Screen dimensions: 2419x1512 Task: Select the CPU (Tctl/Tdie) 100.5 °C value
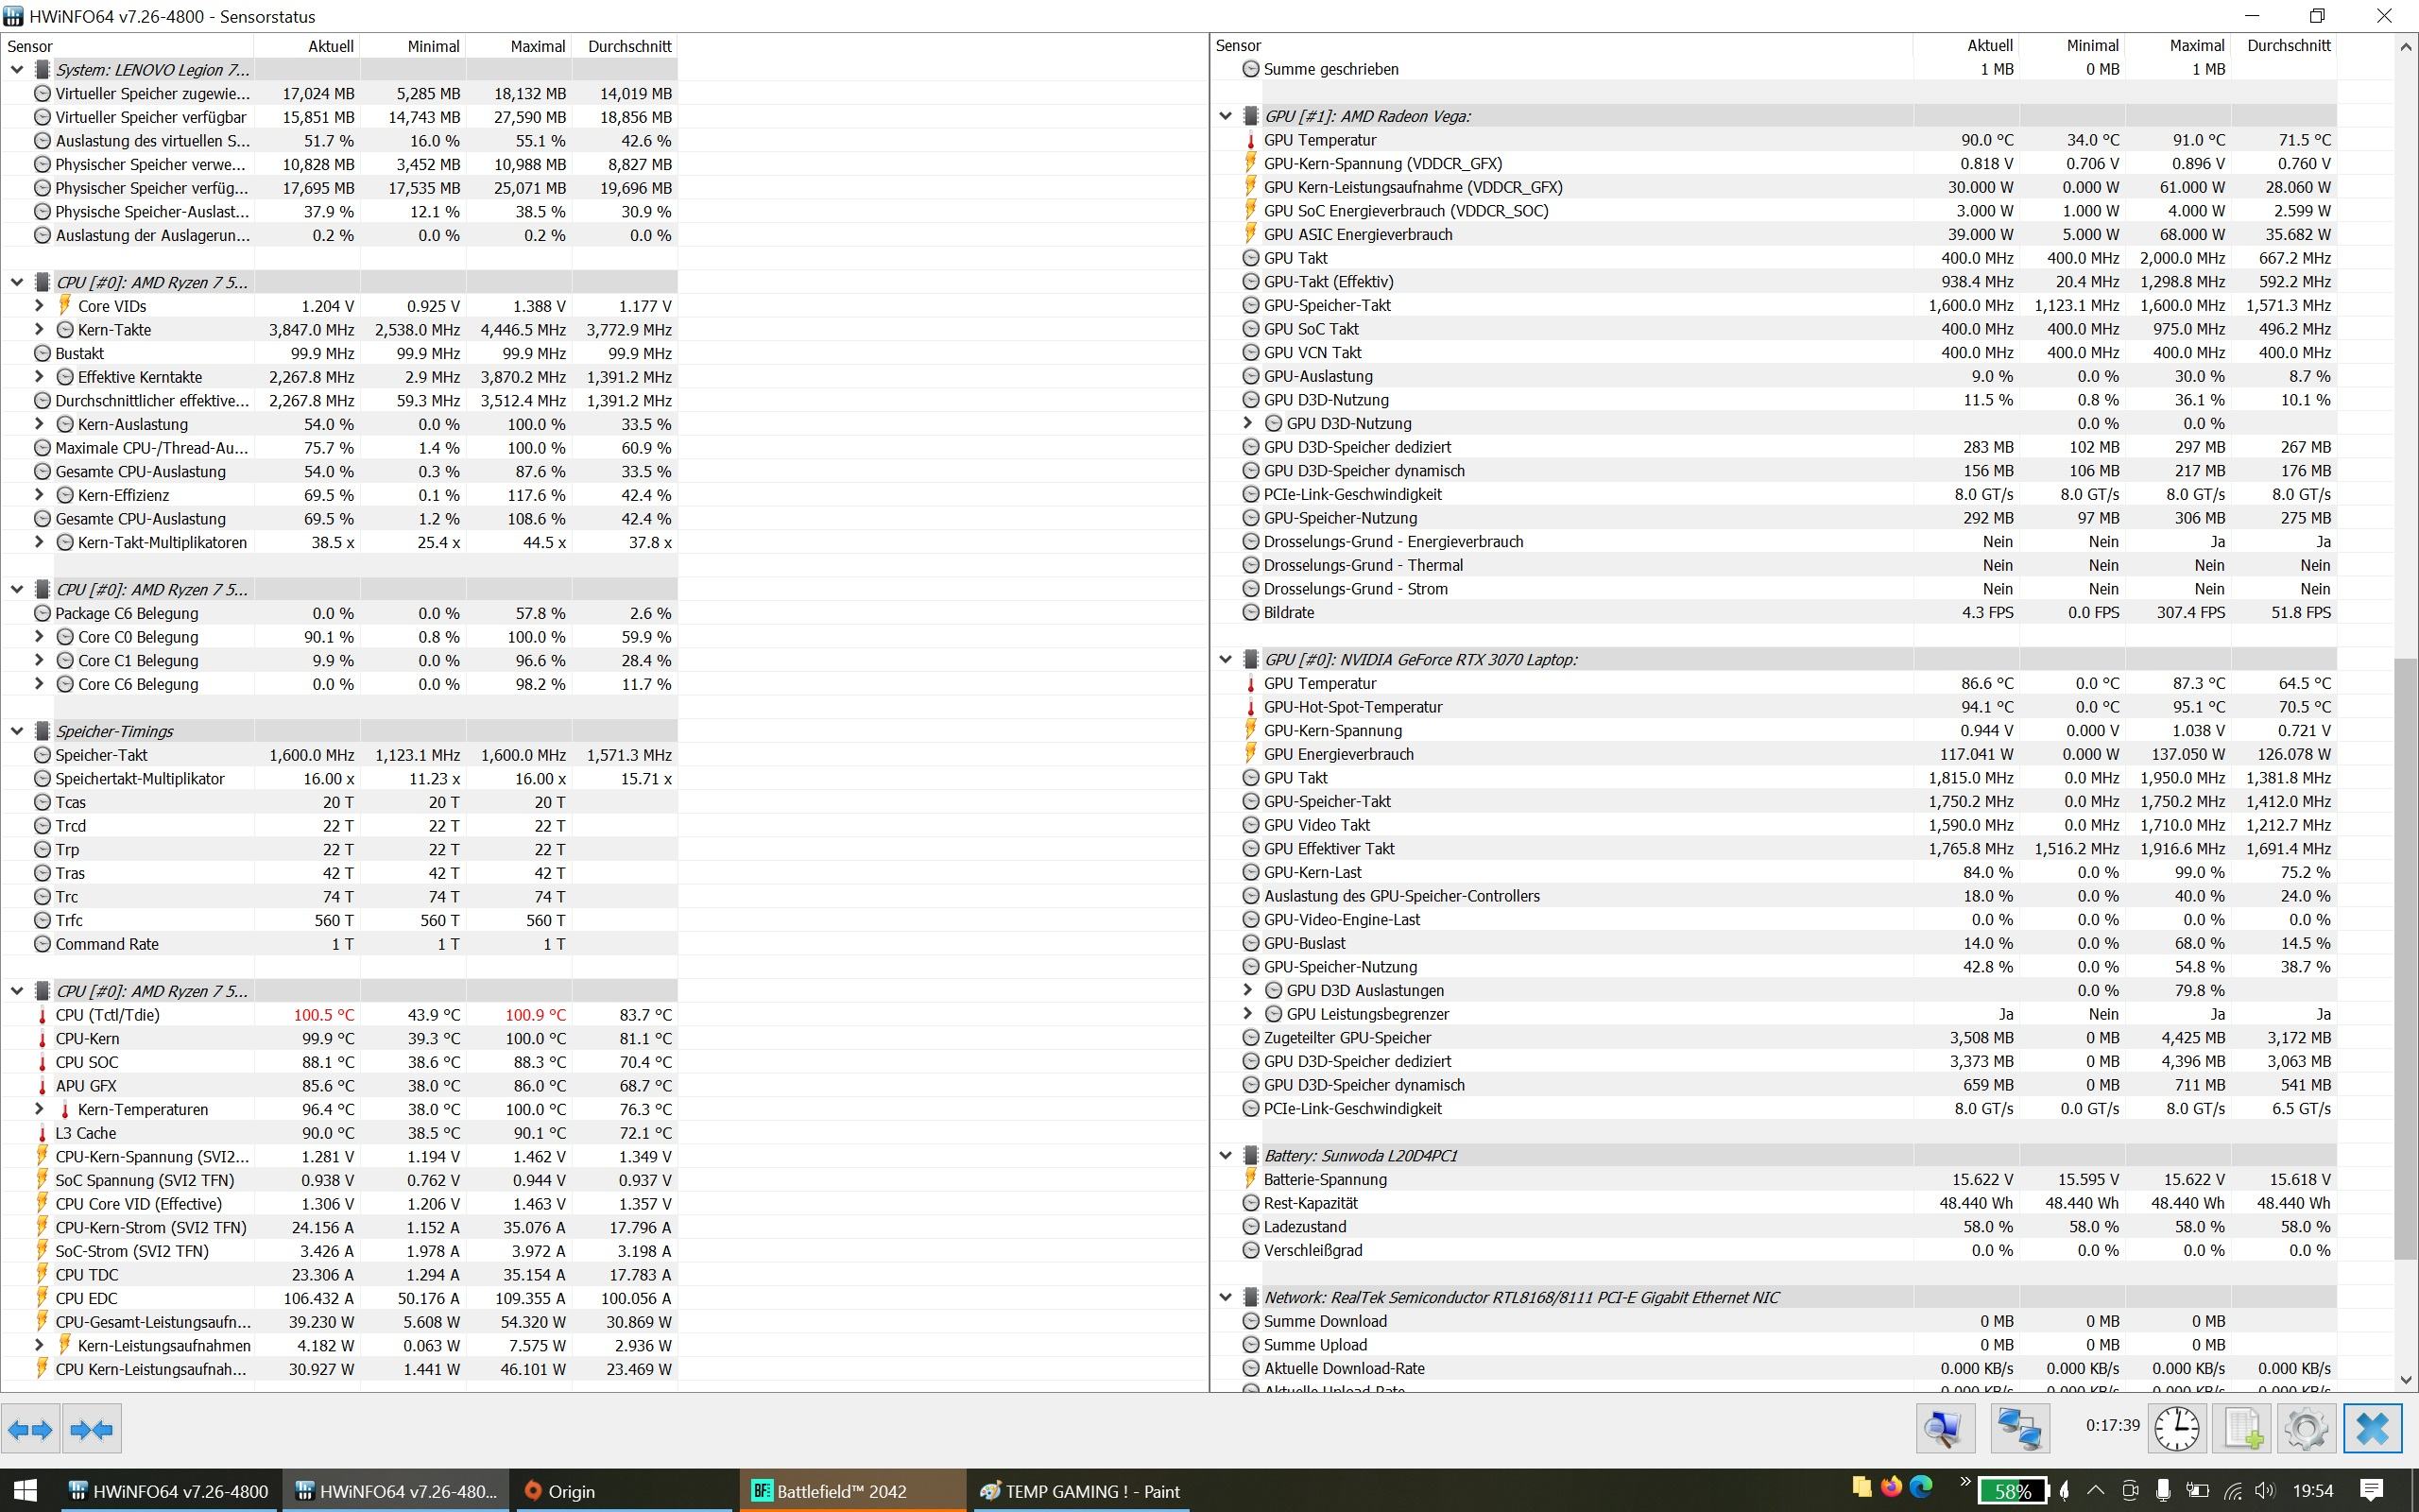click(x=324, y=1015)
